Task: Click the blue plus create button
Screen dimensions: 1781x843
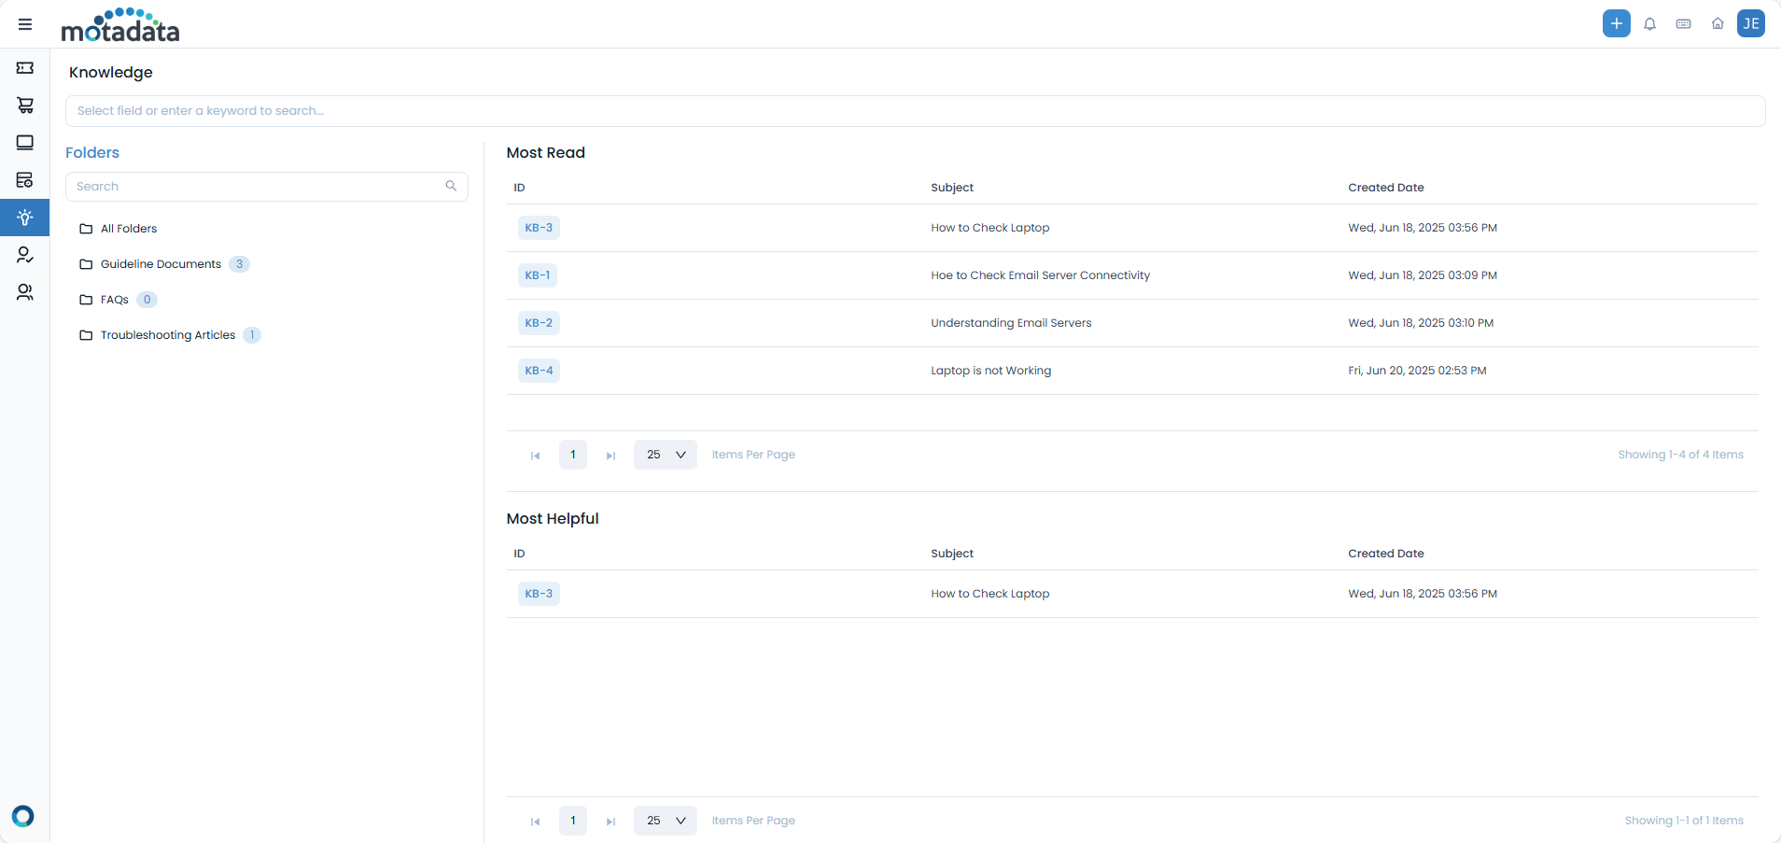Action: 1616,23
